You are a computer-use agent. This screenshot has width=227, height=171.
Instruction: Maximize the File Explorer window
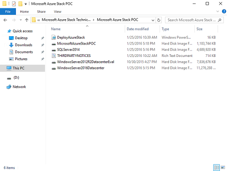tap(207, 4)
